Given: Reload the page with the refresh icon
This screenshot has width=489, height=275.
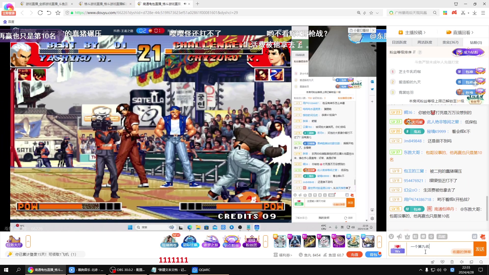Looking at the screenshot, I should coord(40,13).
